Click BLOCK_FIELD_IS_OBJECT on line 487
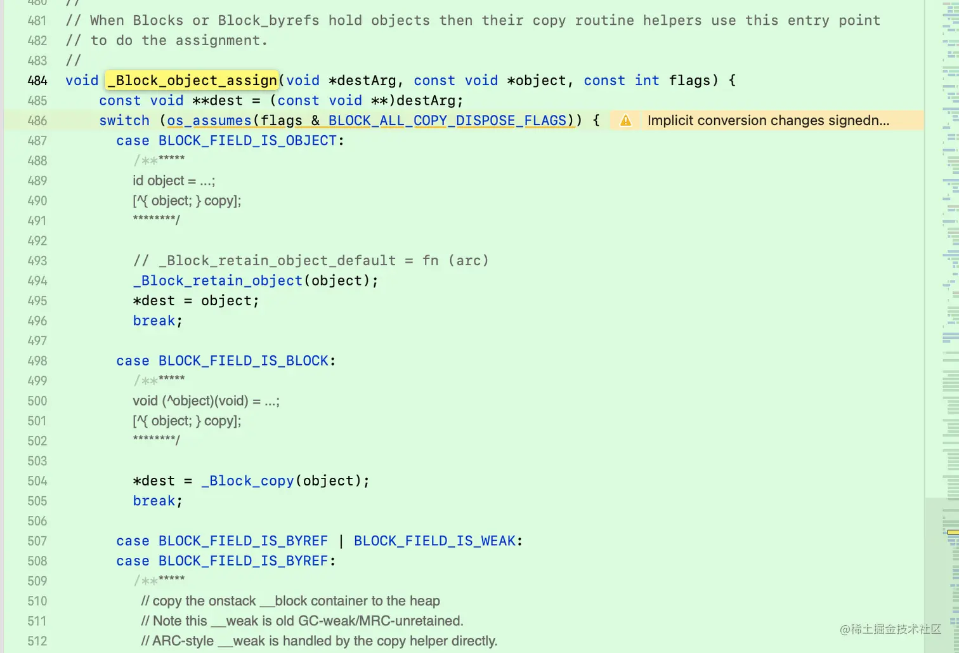The width and height of the screenshot is (959, 653). (x=247, y=140)
